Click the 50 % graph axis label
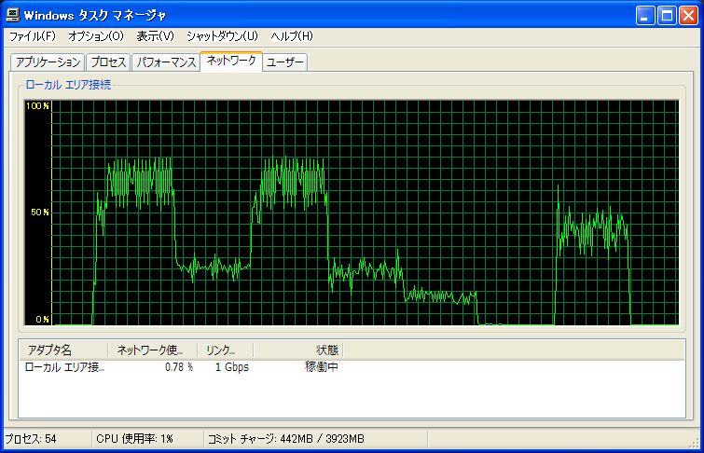 (x=40, y=213)
